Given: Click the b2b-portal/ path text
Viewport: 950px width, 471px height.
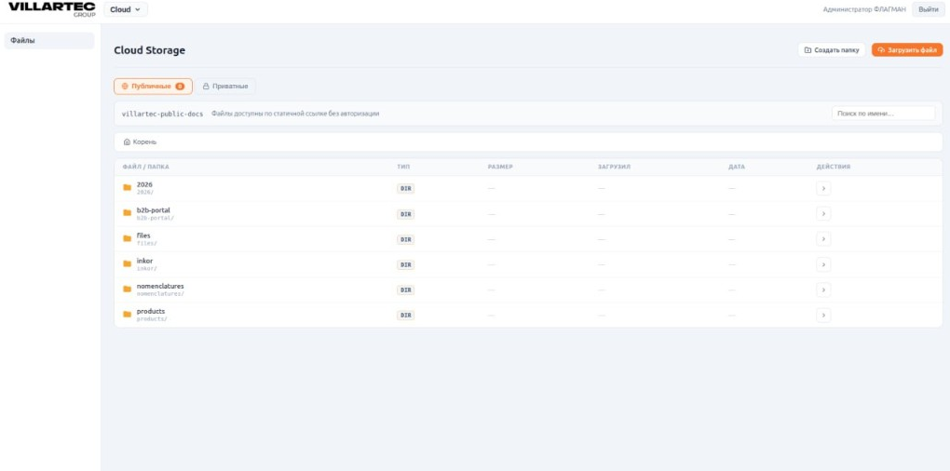Looking at the screenshot, I should point(156,217).
